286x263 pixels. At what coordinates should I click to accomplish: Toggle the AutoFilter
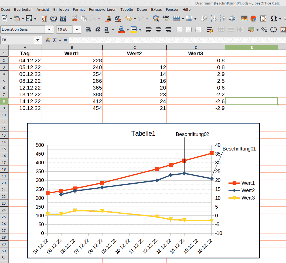(x=232, y=18)
